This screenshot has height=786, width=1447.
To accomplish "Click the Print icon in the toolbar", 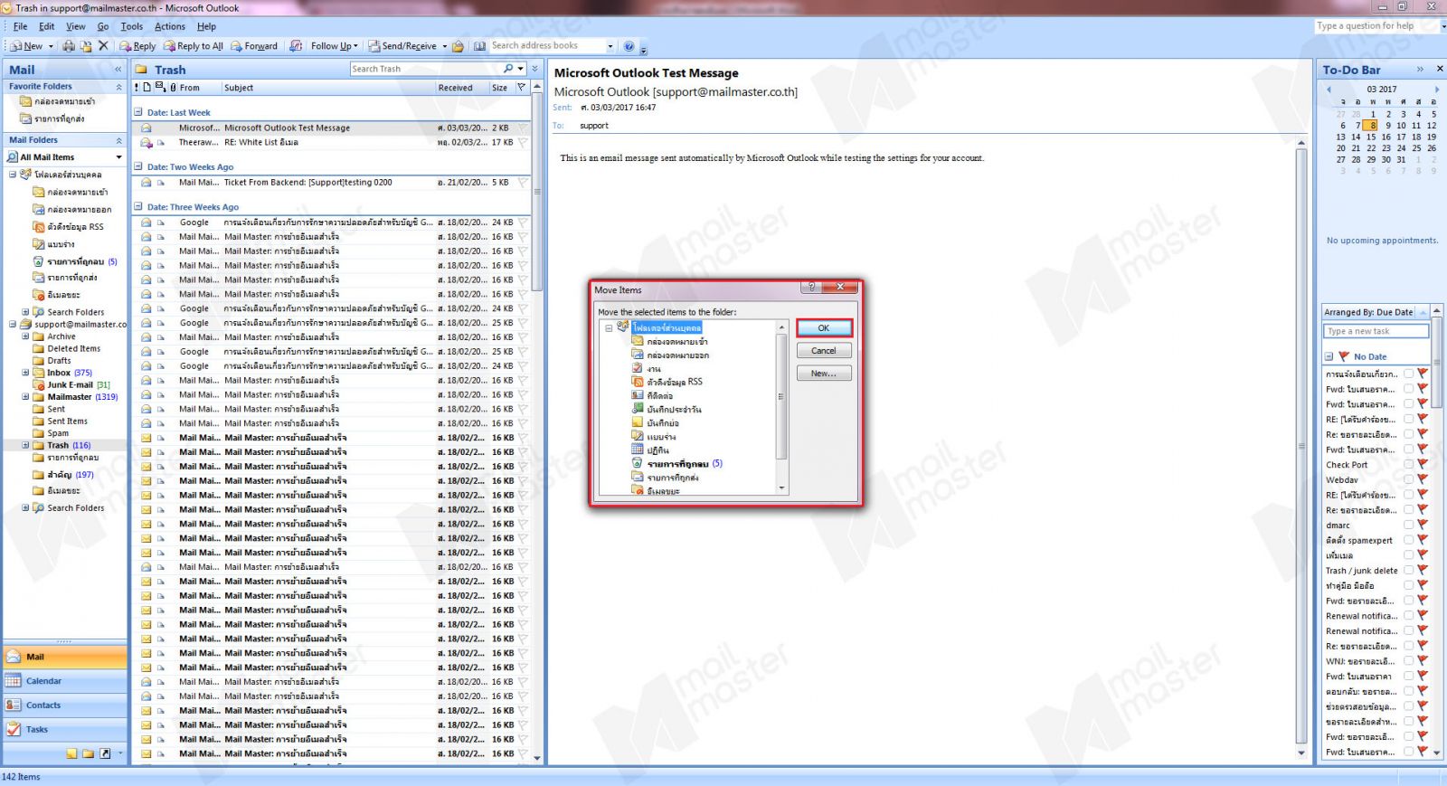I will coord(68,46).
